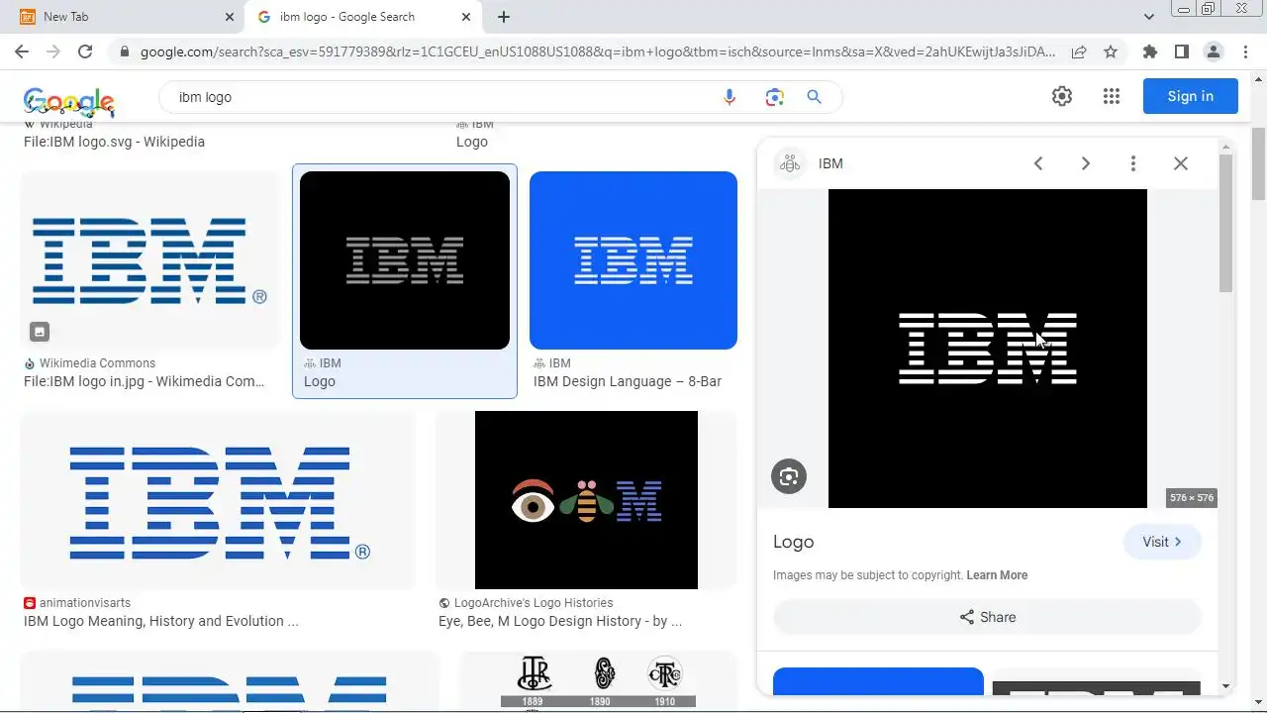Toggle the browser side panel

tap(1181, 51)
